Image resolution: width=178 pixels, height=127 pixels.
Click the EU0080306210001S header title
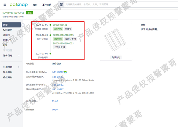click(13, 13)
